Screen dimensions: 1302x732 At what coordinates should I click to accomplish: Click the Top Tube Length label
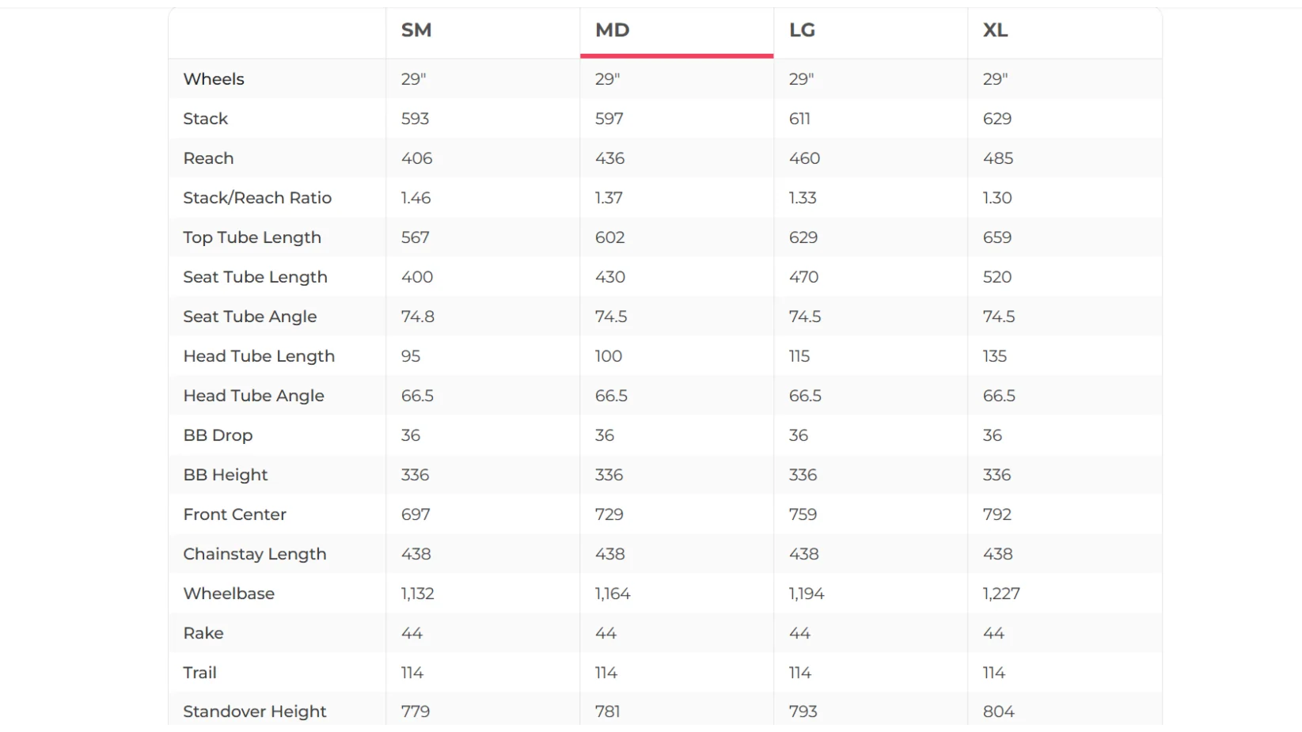[252, 237]
